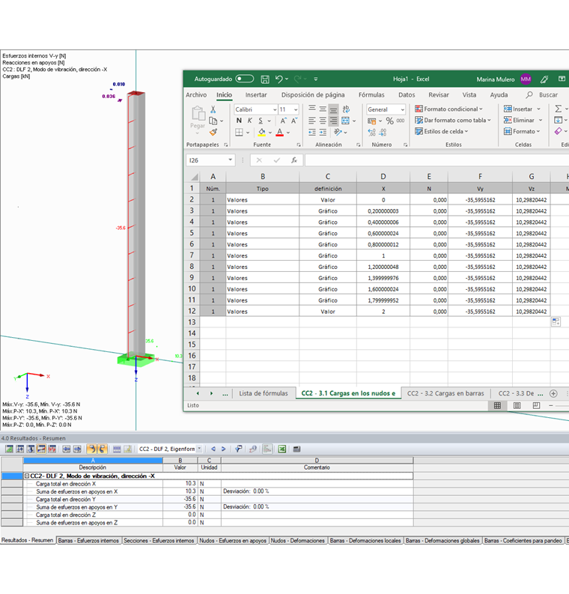Open 'Nudos - Esfuerzos en apoyos' tab

coord(233,541)
